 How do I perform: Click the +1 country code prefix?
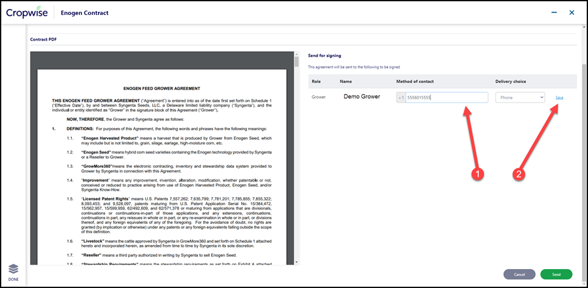click(401, 97)
